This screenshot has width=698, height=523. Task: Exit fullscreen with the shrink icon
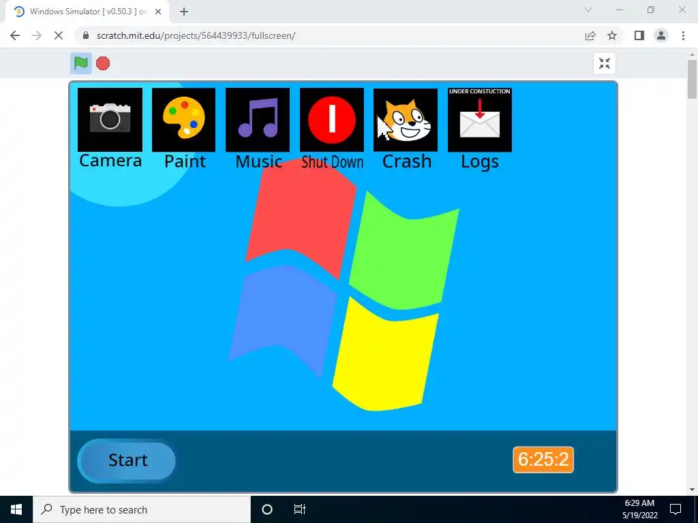604,63
